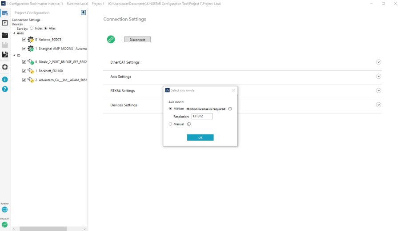
Task: Click the Resolution input field
Action: pos(202,117)
